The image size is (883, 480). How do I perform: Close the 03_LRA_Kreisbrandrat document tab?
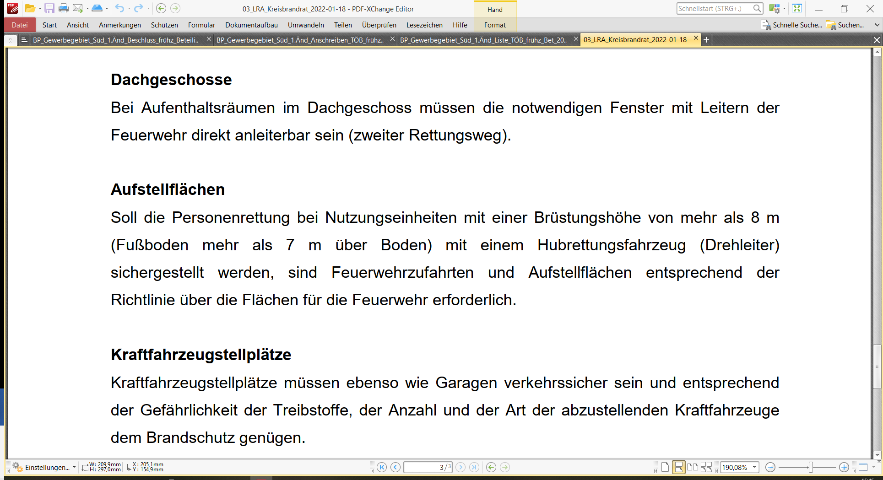(x=696, y=38)
